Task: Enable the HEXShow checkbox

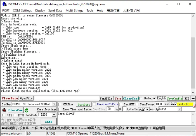Action: pyautogui.click(x=60, y=104)
